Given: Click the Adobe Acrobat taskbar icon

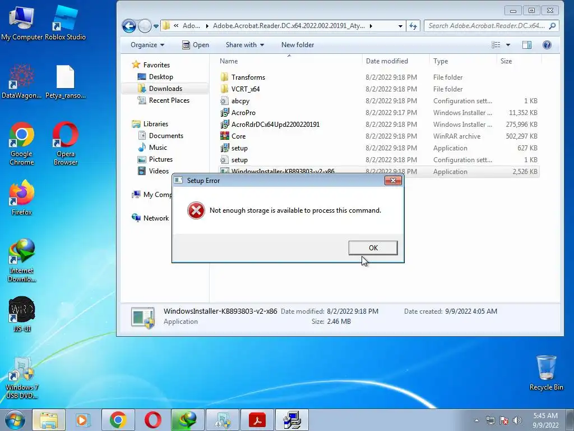Looking at the screenshot, I should coord(257,420).
